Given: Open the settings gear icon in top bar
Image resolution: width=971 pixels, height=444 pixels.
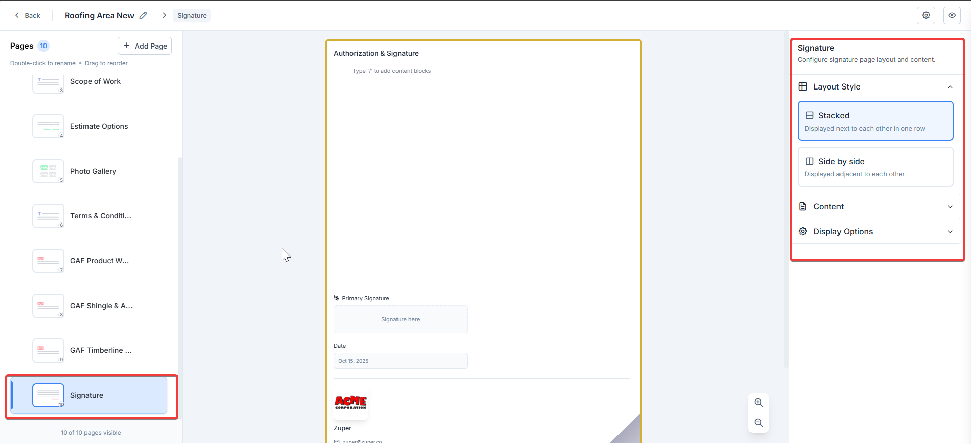Looking at the screenshot, I should click(x=926, y=15).
